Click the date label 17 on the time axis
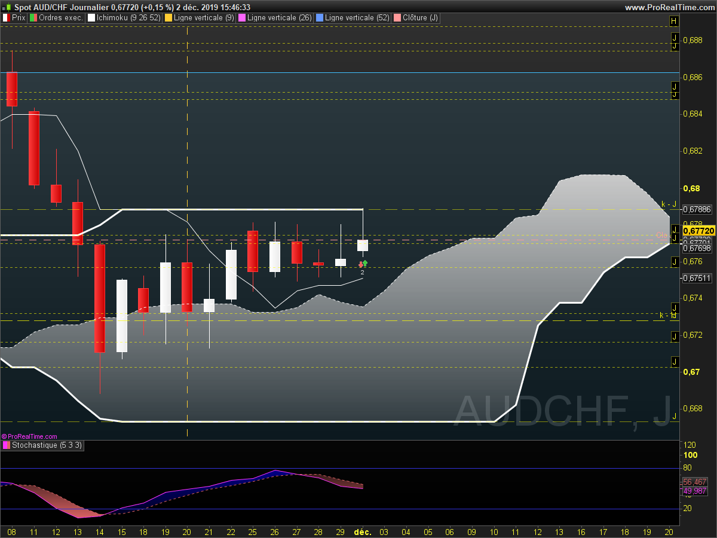717x538 pixels. pyautogui.click(x=603, y=531)
